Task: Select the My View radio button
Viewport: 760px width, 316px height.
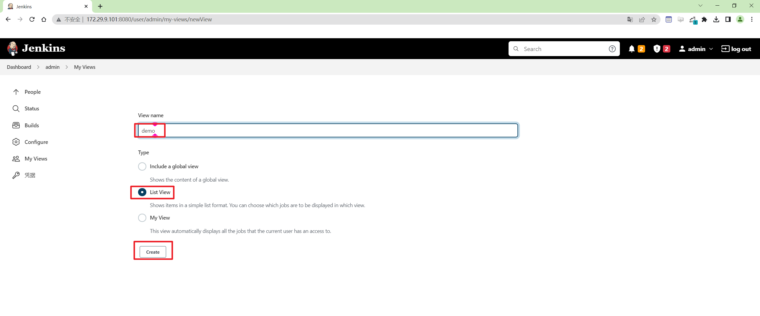Action: coord(142,218)
